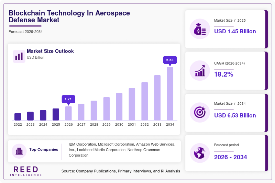The height and width of the screenshot is (183, 275).
Task: Click the 2030 axis label
Action: [x=119, y=125]
